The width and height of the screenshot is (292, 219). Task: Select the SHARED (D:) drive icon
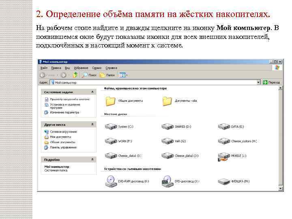(x=167, y=127)
